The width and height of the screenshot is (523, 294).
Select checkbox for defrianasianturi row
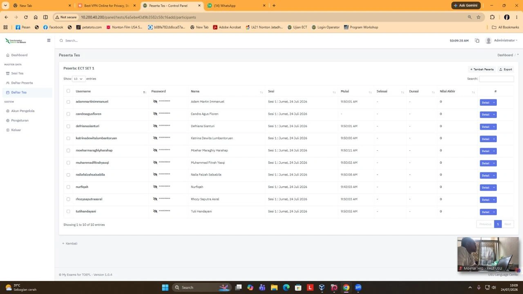pos(68,126)
